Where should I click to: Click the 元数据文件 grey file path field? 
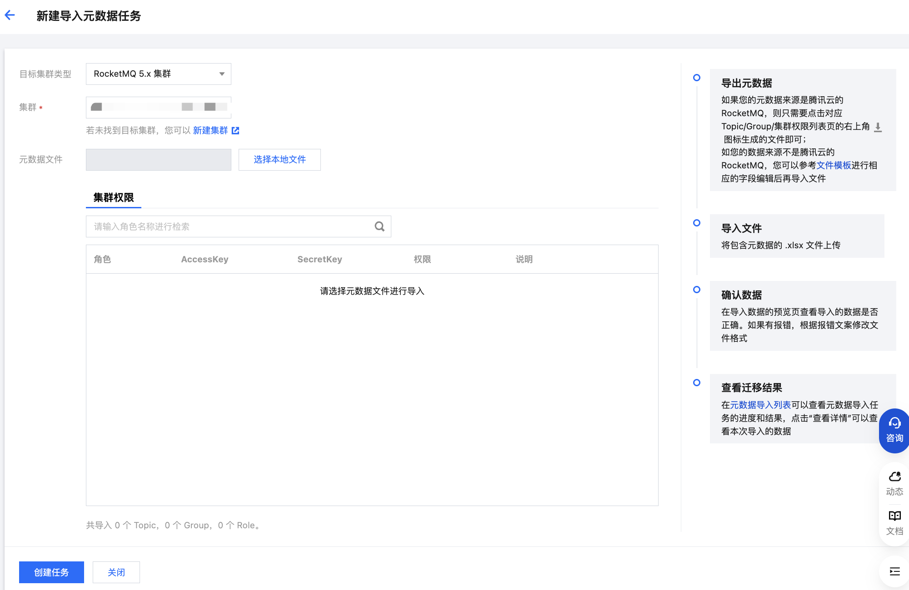tap(158, 160)
